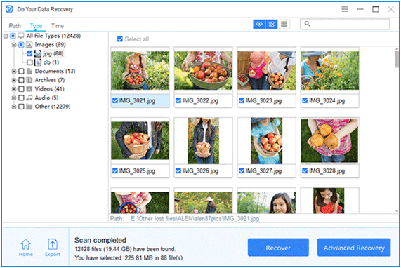The width and height of the screenshot is (401, 268).
Task: Switch to preview view mode eye icon
Action: (259, 25)
